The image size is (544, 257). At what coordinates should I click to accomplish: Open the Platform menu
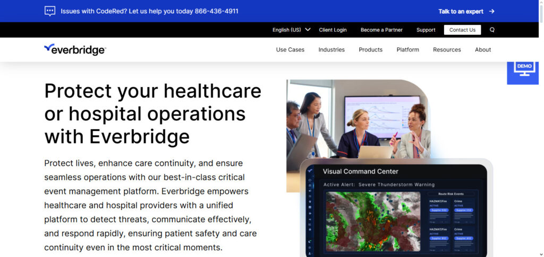(x=407, y=50)
